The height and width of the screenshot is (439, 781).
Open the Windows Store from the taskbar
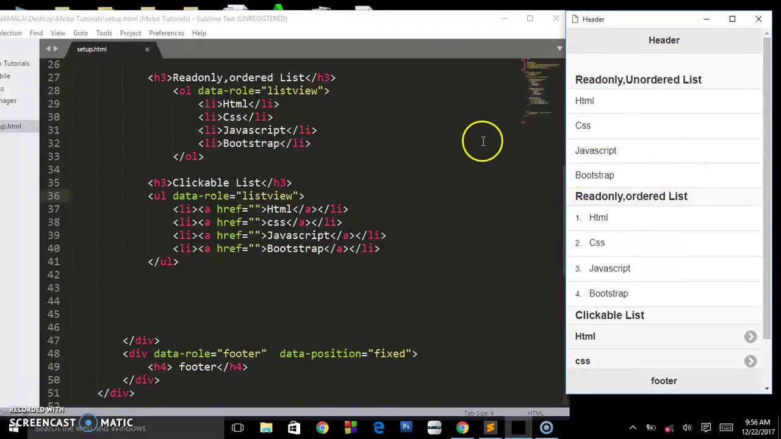[294, 427]
